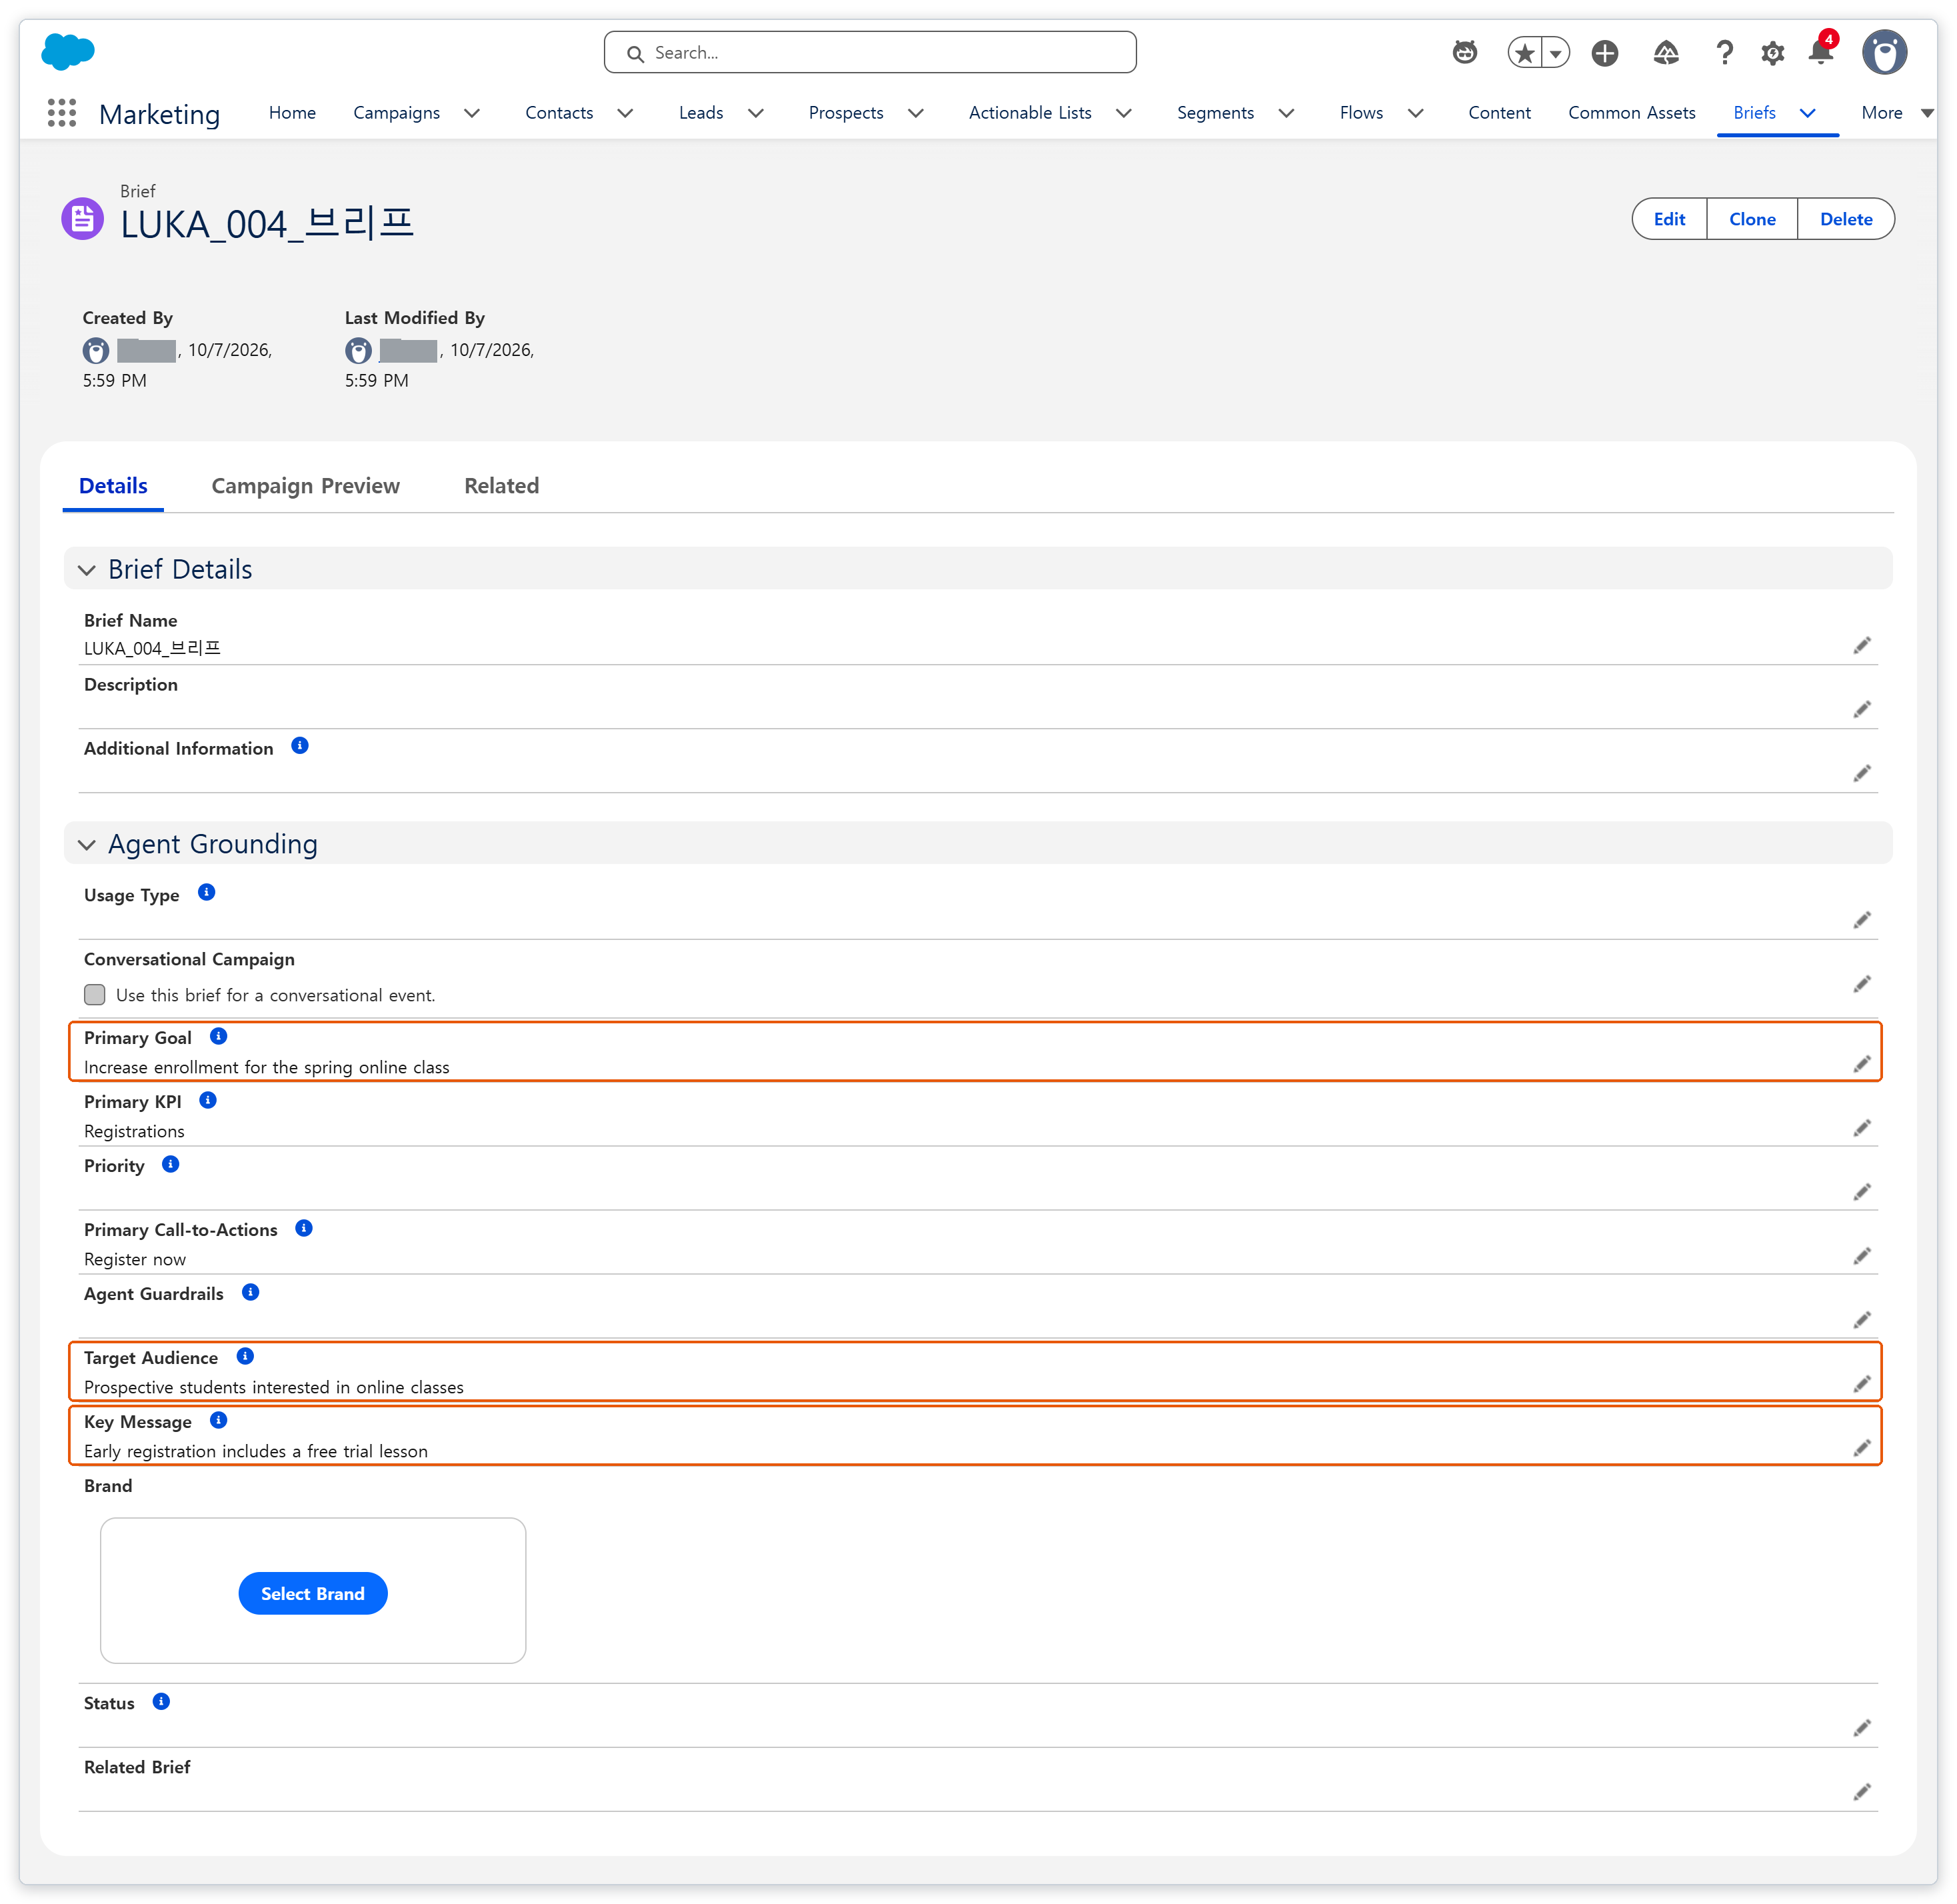
Task: Open the Einstein assistant icon in header
Action: [1465, 52]
